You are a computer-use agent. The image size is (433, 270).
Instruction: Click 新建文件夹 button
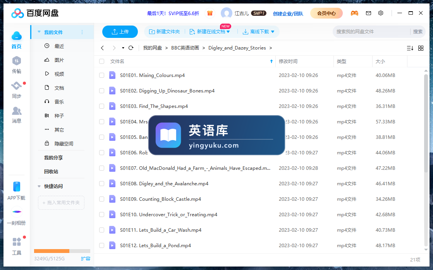(x=164, y=32)
